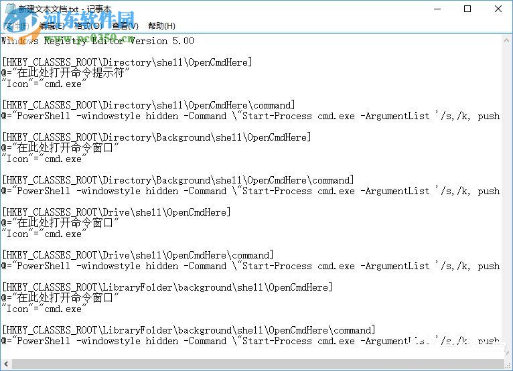Minimize the Notepad window
The width and height of the screenshot is (513, 371).
point(437,9)
